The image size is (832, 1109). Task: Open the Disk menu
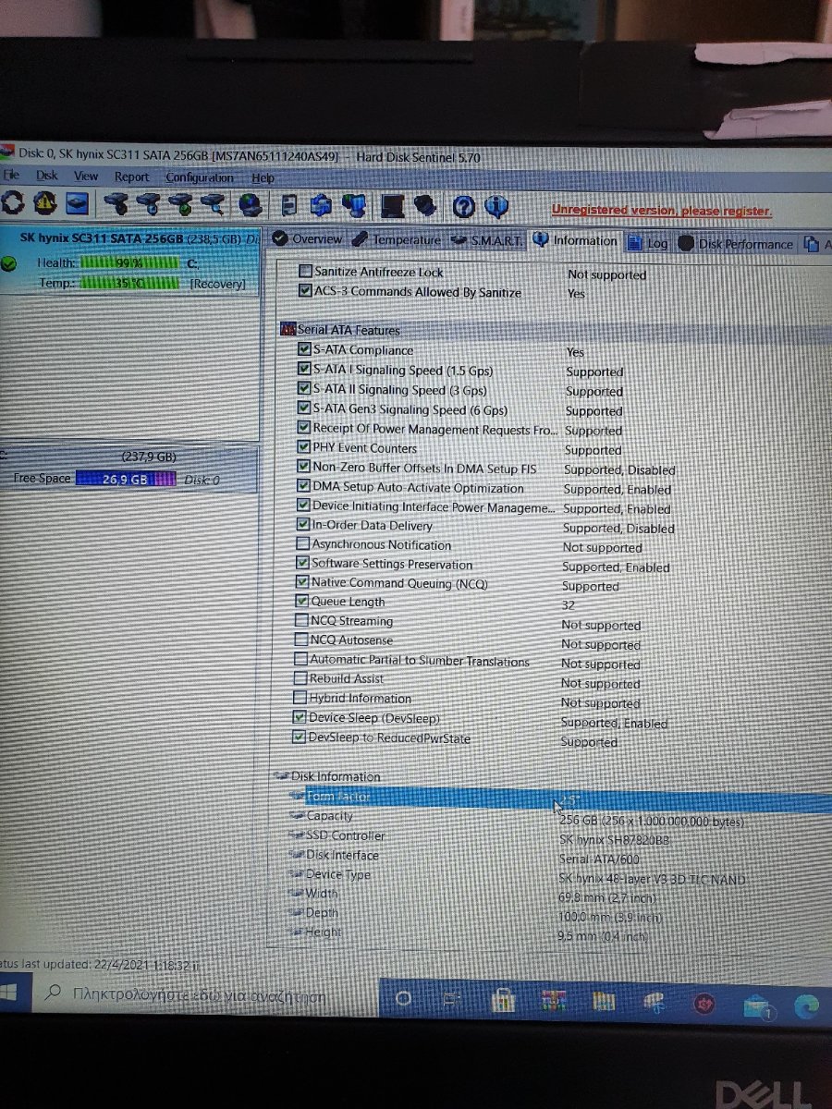pyautogui.click(x=47, y=176)
